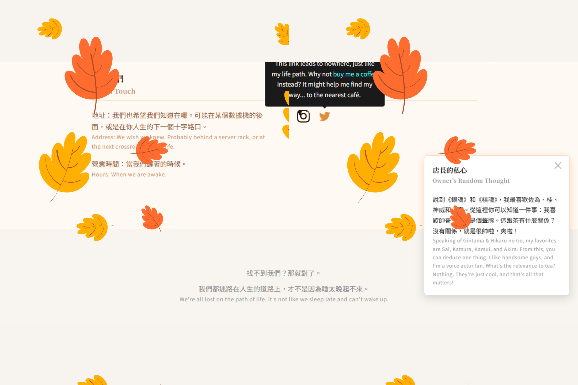
Task: Click 'Hours: When we are awake.' text
Action: click(x=129, y=175)
